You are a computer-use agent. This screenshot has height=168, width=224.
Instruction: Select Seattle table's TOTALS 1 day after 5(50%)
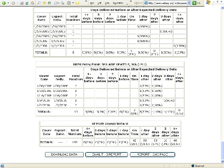tap(145, 112)
